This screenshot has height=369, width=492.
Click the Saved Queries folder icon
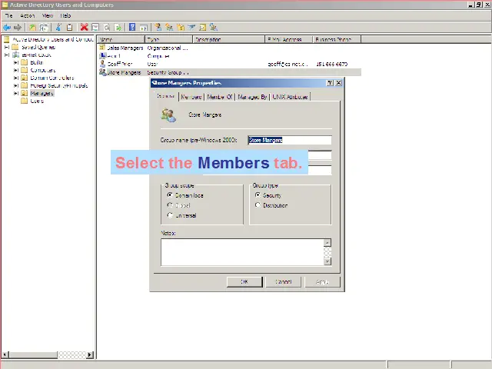pyautogui.click(x=15, y=47)
